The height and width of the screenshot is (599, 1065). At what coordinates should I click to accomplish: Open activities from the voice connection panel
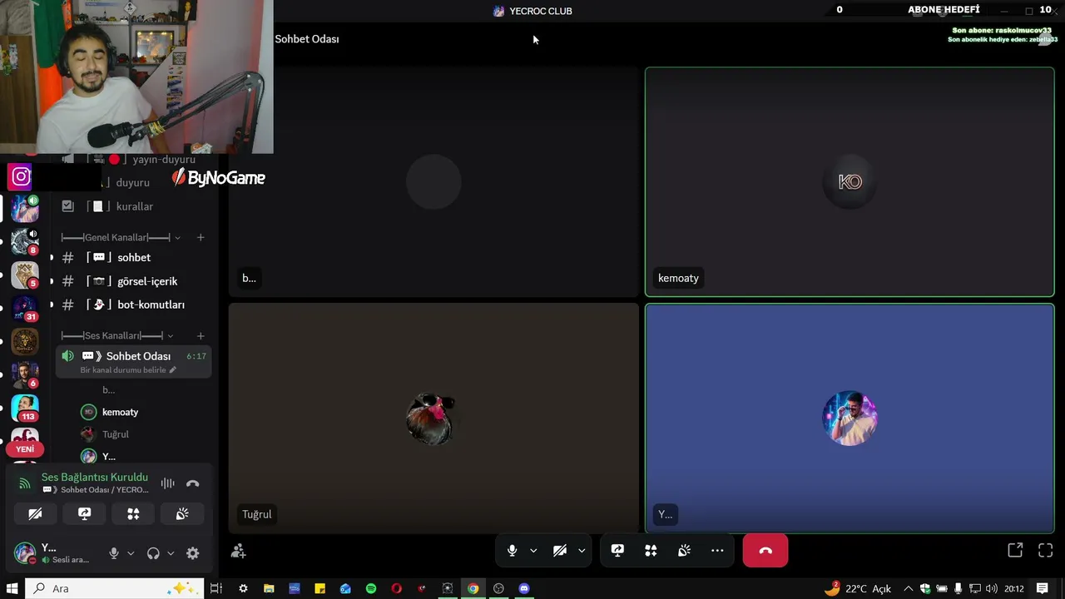[133, 514]
